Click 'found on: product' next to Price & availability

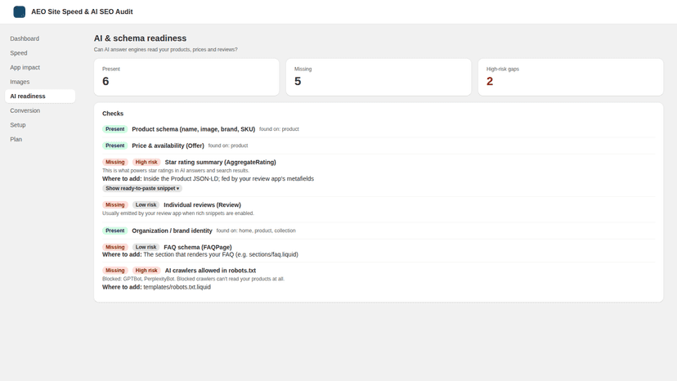point(228,146)
